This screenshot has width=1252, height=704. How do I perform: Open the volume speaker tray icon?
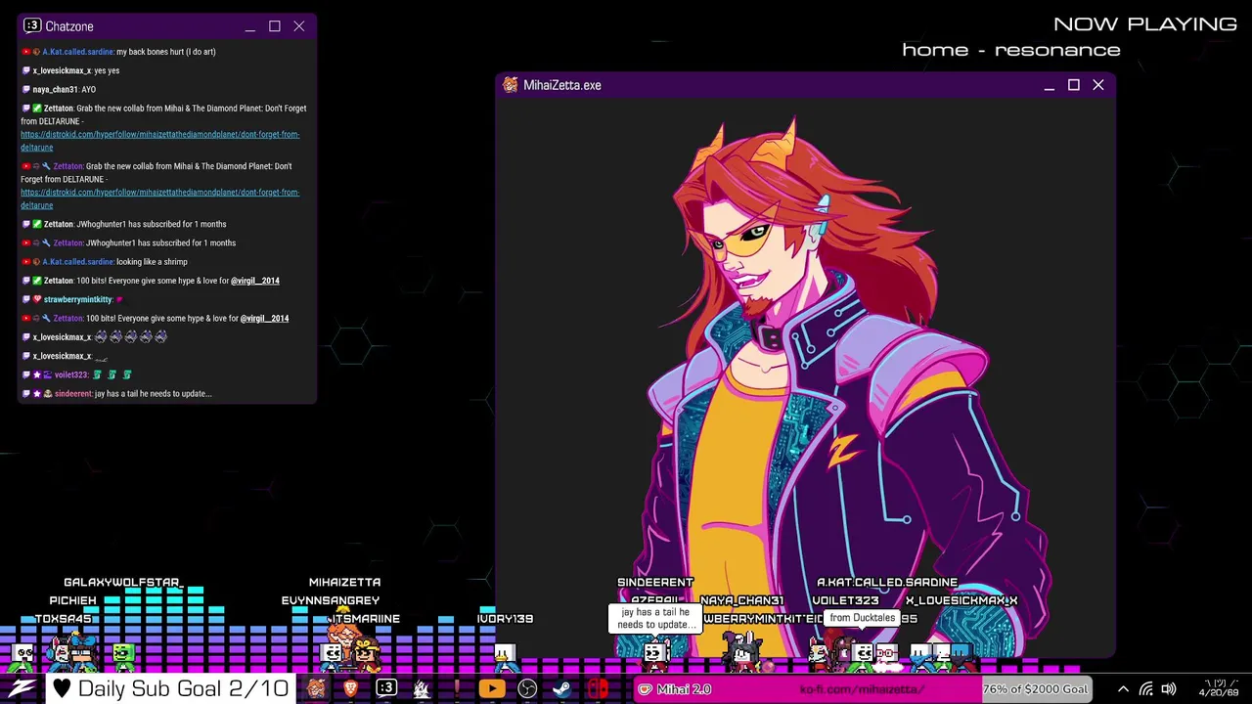point(1169,689)
